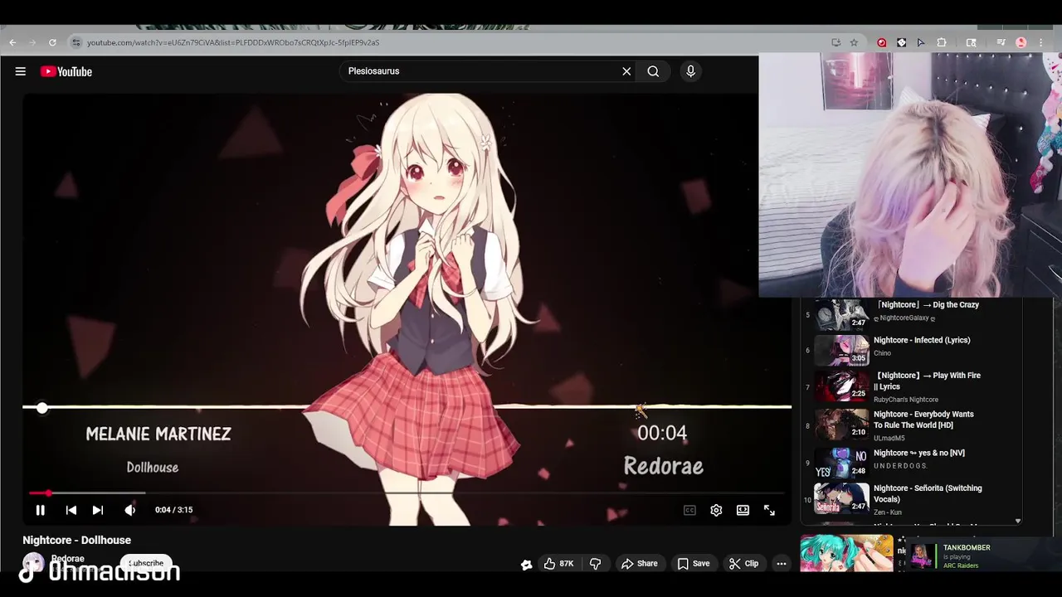Open the red circular extension icon

(881, 42)
